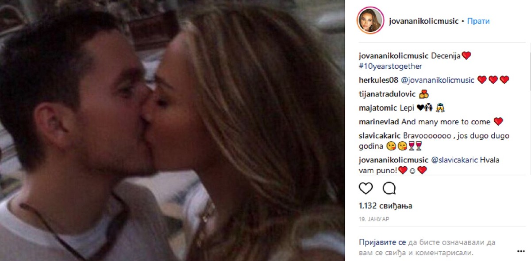Click the kissing couple photo
Viewport: 531px width, 261px height.
(x=172, y=130)
